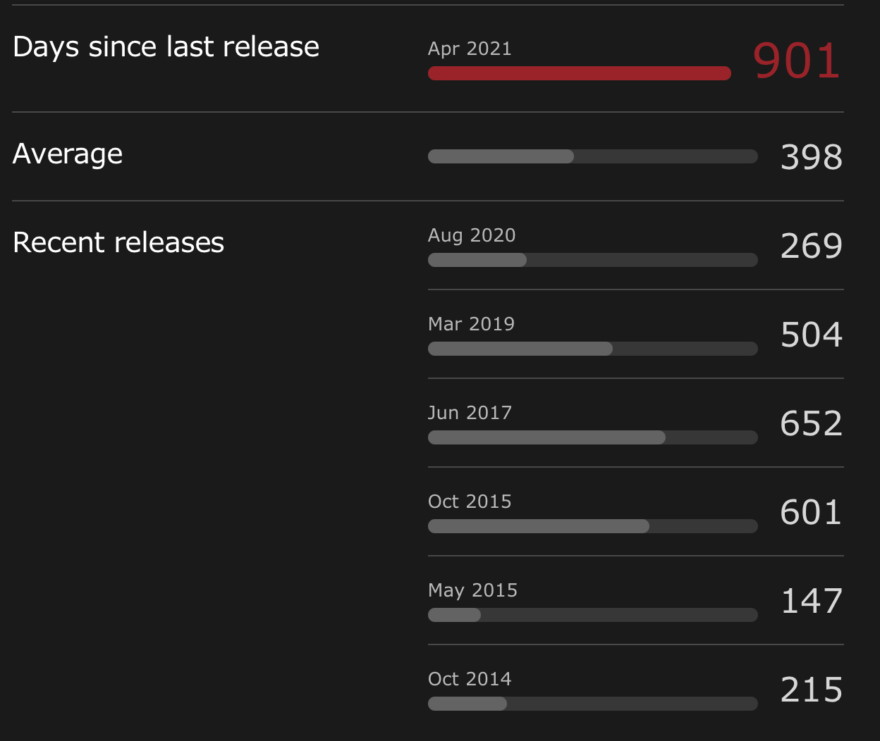Click the Mar 2019 release label

tap(471, 324)
